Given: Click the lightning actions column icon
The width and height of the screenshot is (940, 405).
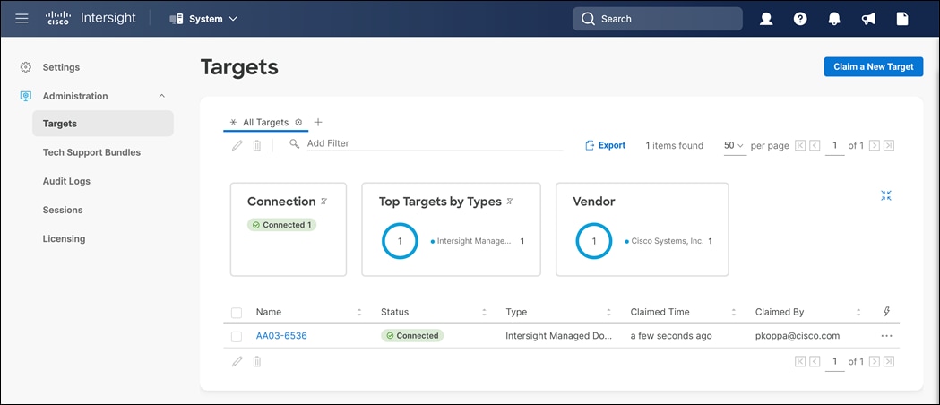Looking at the screenshot, I should [887, 312].
